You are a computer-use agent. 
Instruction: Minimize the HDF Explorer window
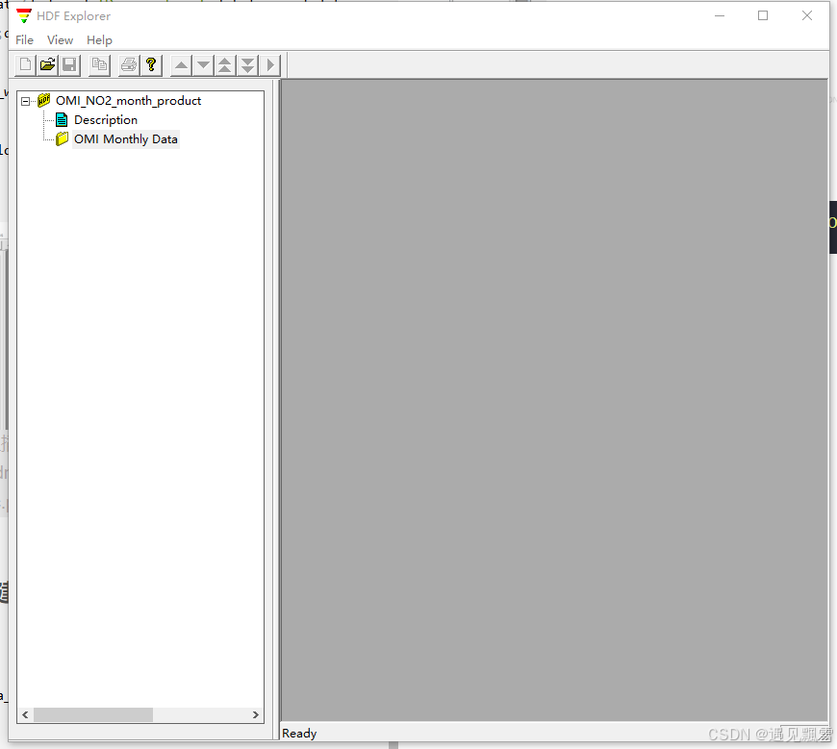click(x=720, y=16)
